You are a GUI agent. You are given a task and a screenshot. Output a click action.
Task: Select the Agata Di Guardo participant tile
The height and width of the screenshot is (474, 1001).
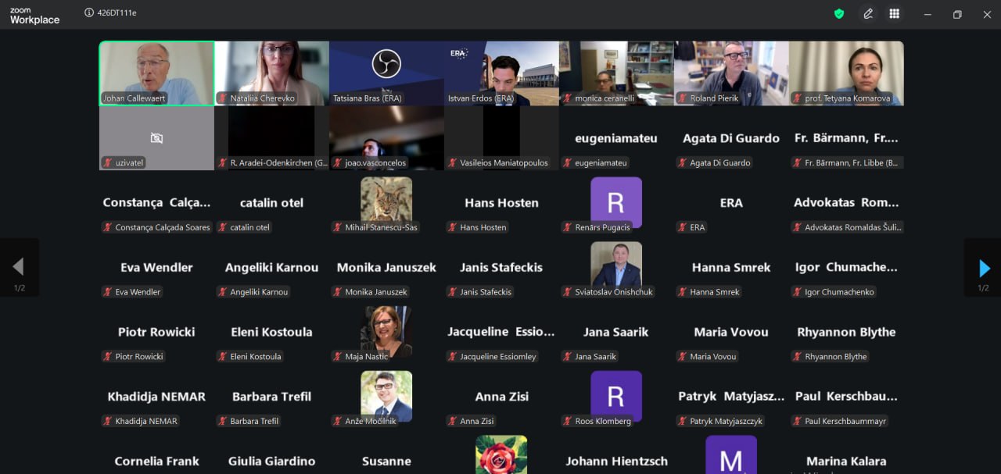pyautogui.click(x=730, y=138)
